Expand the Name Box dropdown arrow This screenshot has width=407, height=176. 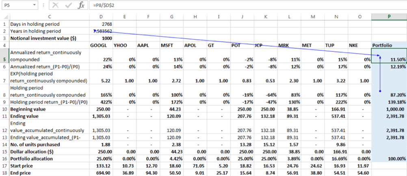pos(35,5)
